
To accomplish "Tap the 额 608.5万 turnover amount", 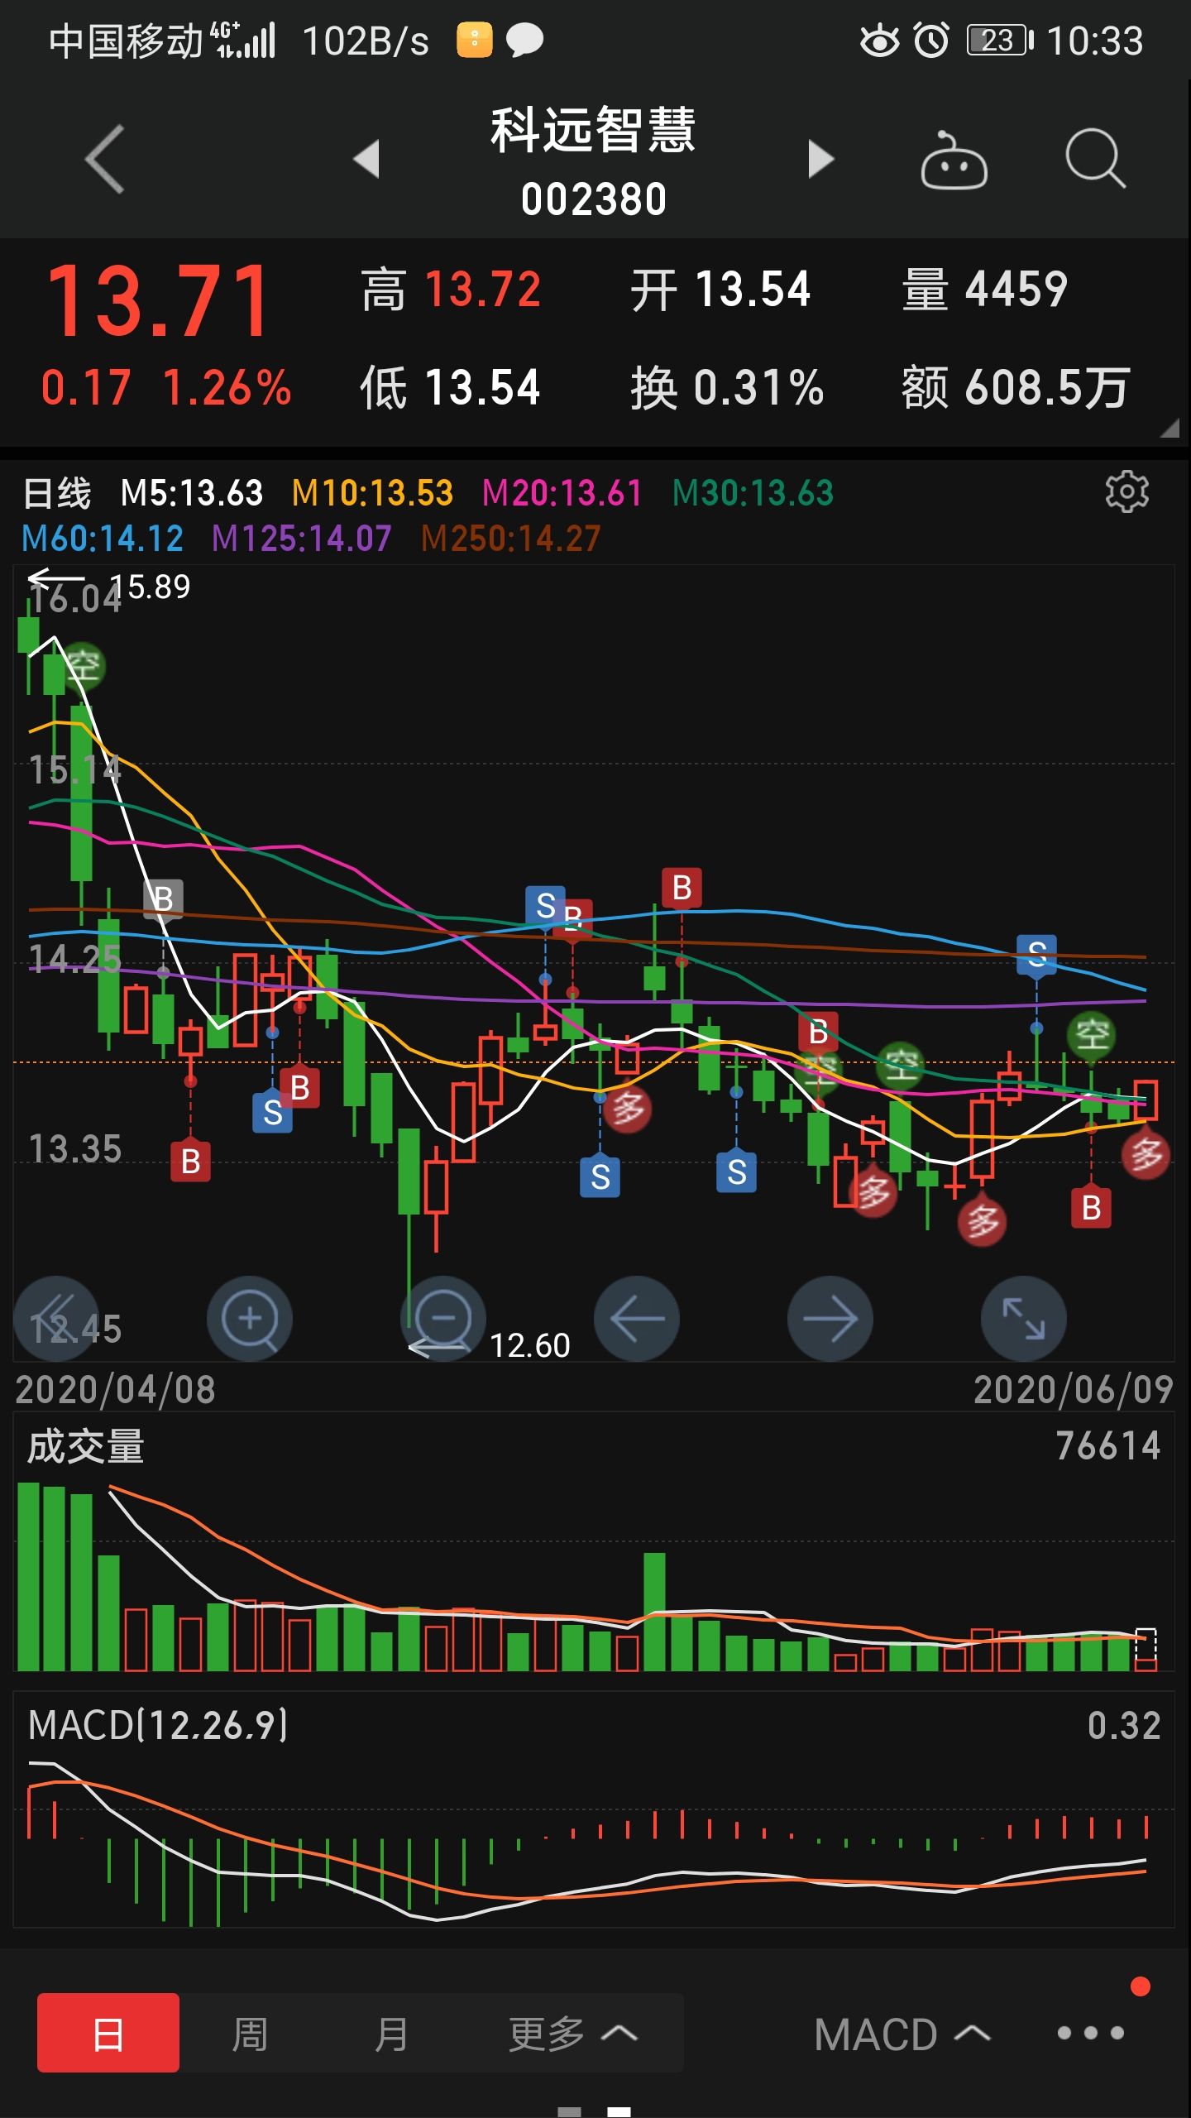I will [x=1016, y=387].
